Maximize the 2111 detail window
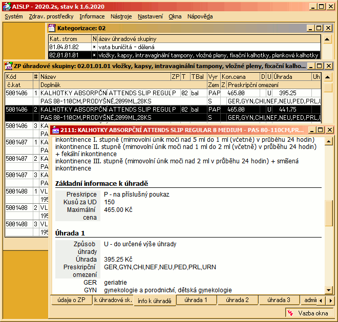This screenshot has height=322, width=338. (321, 130)
